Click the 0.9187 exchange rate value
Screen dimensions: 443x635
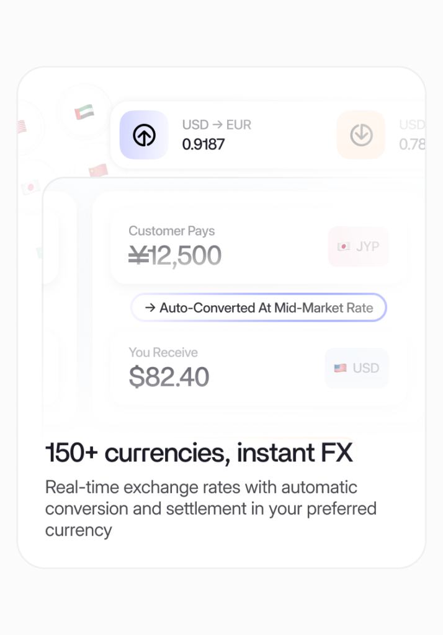tap(204, 144)
